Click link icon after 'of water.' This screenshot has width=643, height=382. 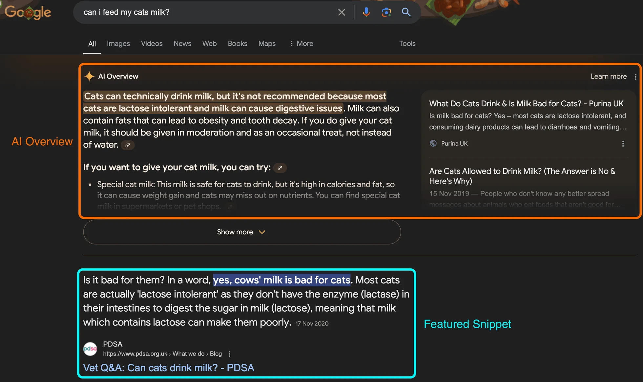click(128, 145)
